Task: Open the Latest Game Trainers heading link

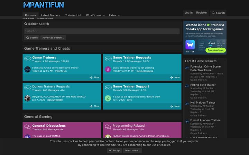Action: pyautogui.click(x=201, y=61)
